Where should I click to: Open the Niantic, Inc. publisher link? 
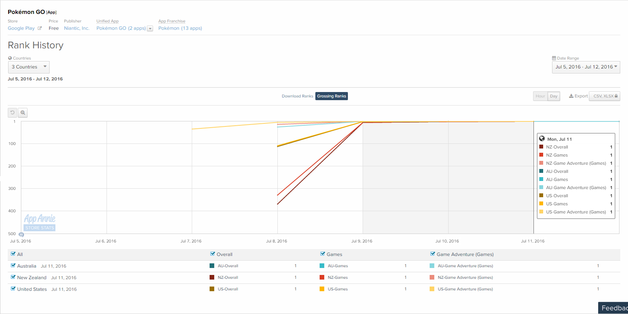pos(77,28)
